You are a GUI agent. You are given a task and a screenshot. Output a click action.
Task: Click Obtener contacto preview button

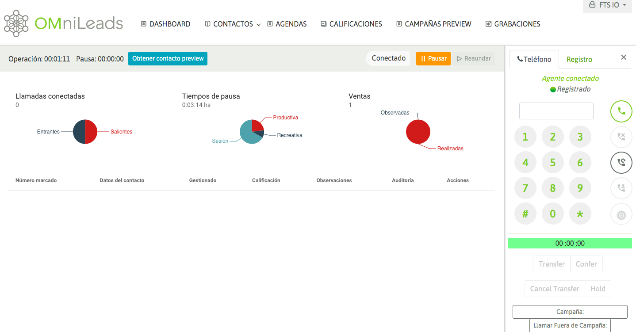168,58
